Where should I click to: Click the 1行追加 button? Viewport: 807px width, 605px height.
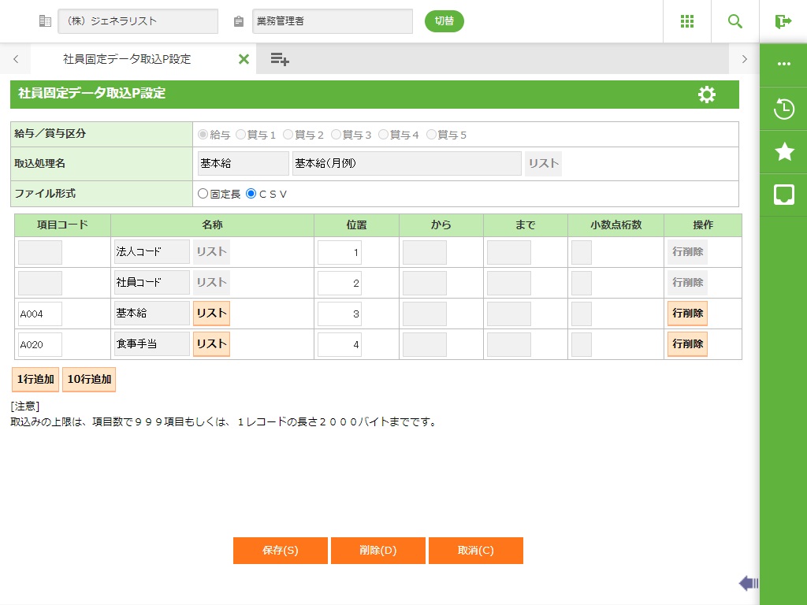click(x=35, y=379)
